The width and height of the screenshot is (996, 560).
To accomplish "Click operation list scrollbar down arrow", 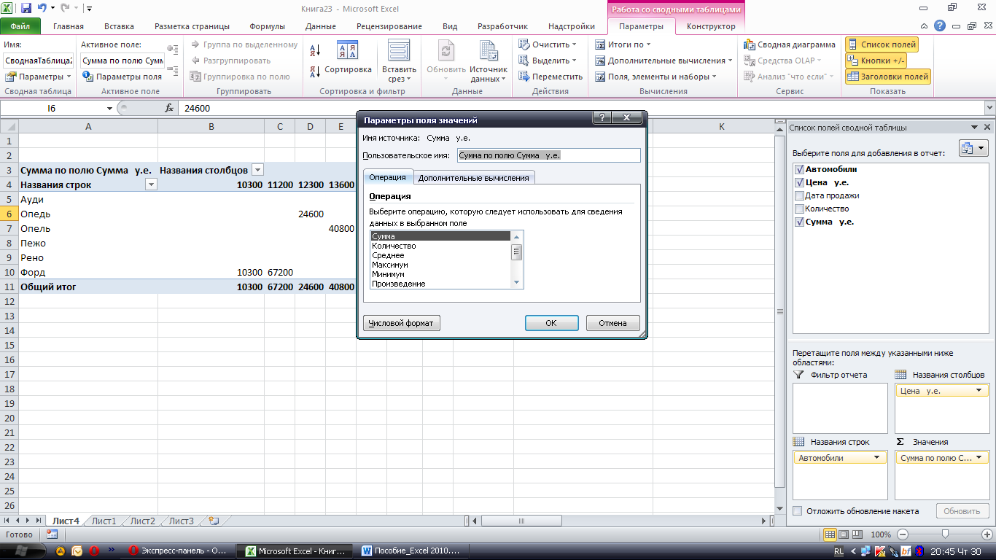I will coord(517,282).
